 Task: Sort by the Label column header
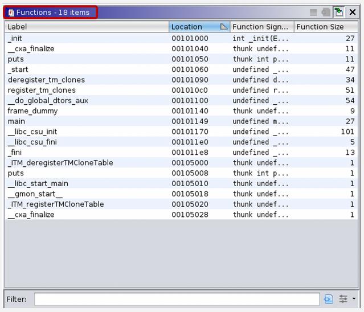(85, 27)
